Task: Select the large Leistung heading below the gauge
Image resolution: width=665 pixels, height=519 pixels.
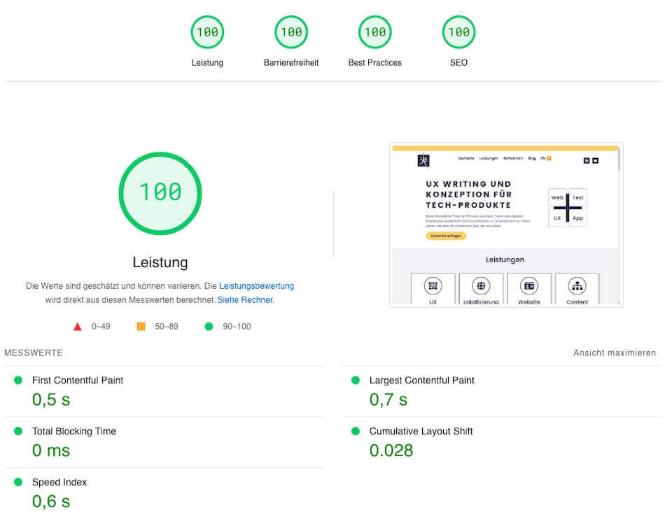Action: [160, 262]
